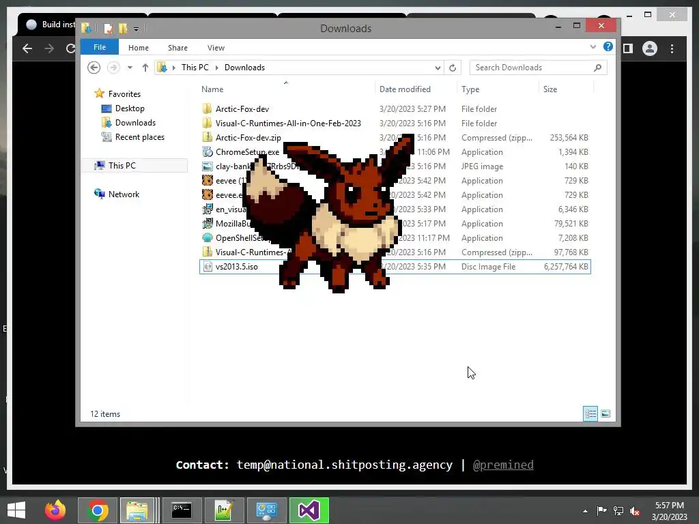Click the muted volume tray icon

click(634, 511)
